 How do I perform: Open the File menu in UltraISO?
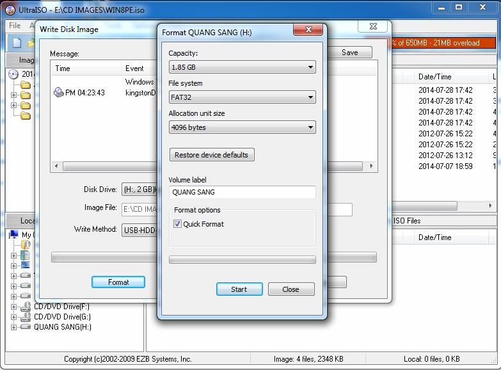pos(15,26)
